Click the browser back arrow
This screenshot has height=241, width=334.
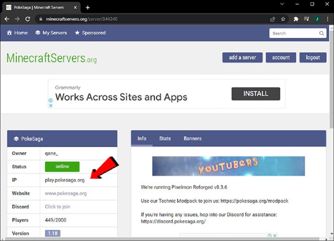tap(7, 19)
